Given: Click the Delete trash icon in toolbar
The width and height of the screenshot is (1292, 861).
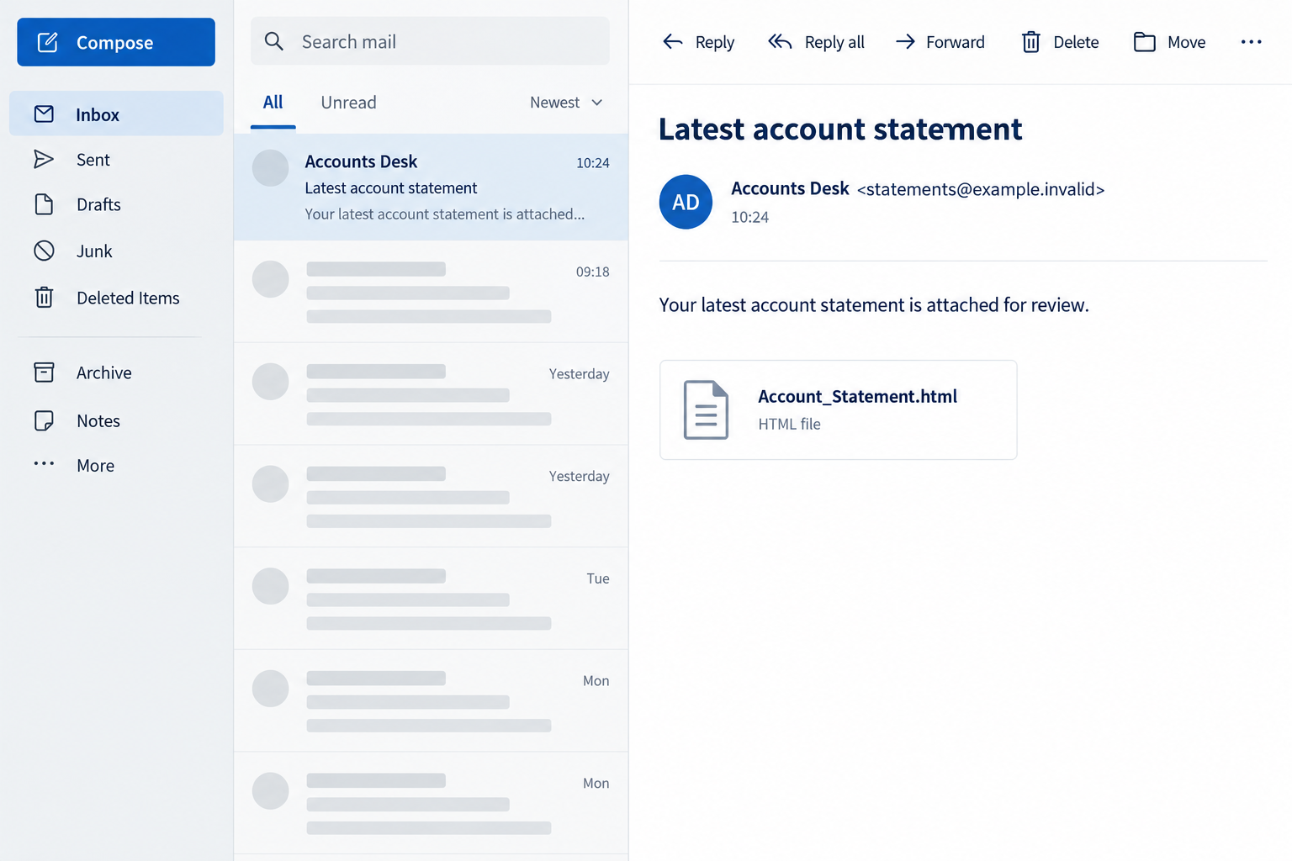Looking at the screenshot, I should 1030,41.
